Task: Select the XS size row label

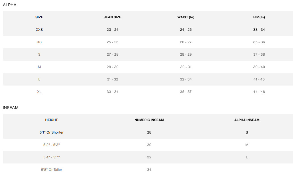Action: (39, 42)
